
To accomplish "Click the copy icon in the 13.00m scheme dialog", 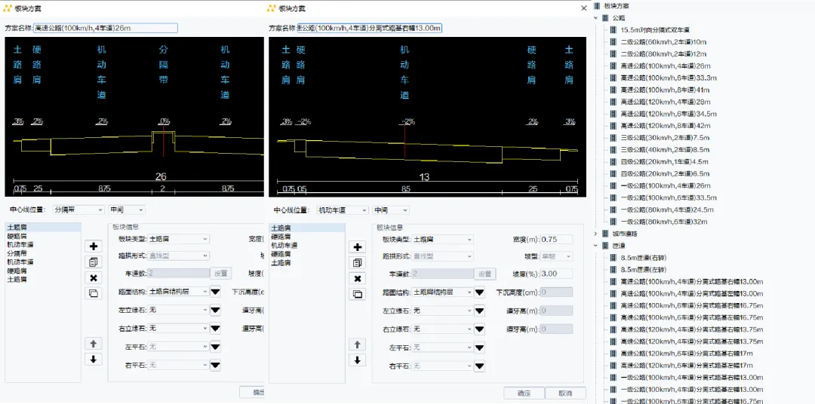I will pos(357,263).
